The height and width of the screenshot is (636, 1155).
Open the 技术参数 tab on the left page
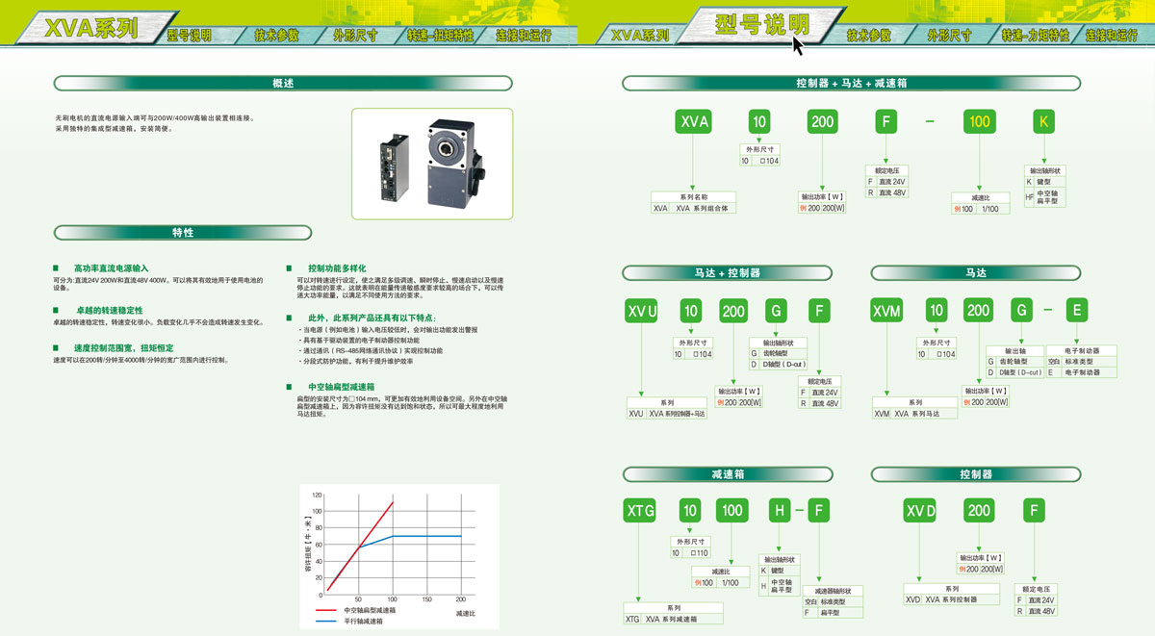click(x=276, y=36)
